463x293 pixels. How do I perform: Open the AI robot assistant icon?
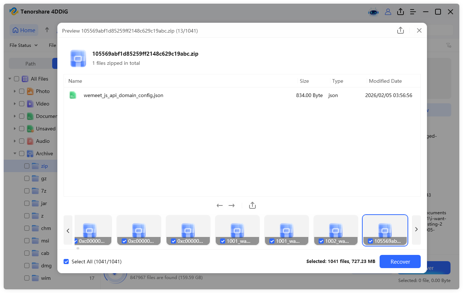[x=374, y=12]
